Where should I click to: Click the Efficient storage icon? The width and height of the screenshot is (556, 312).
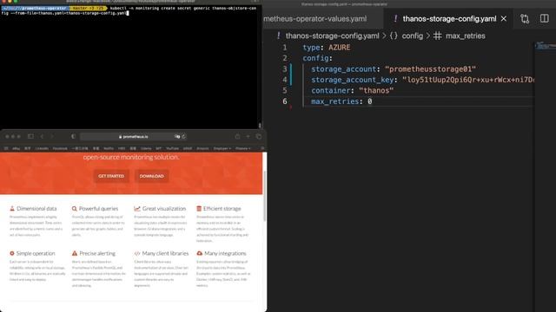(x=199, y=209)
